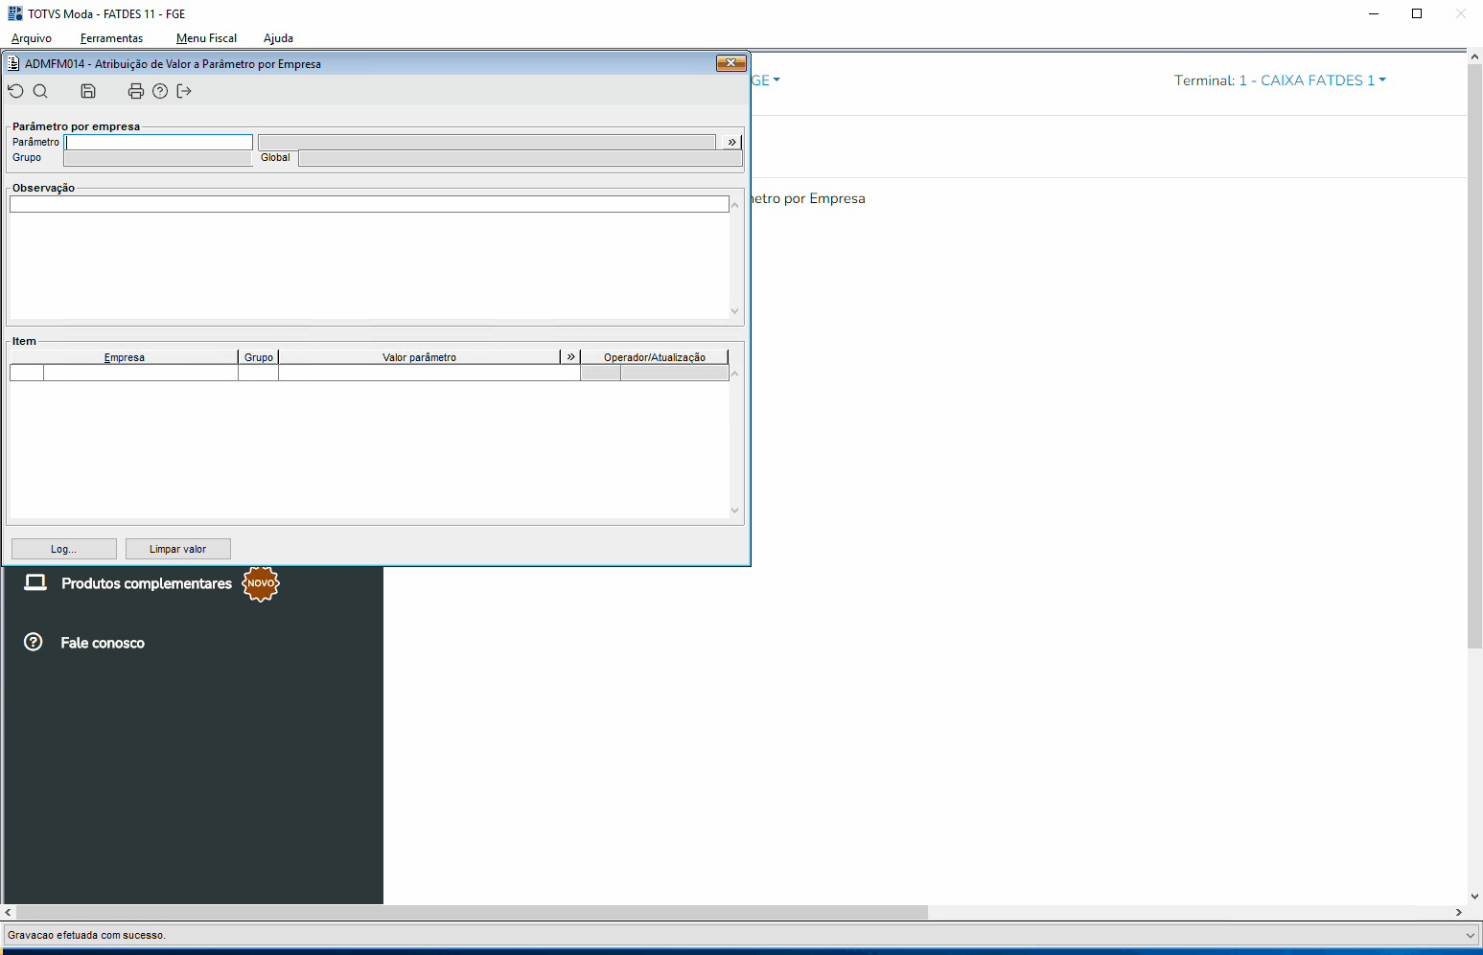Close the ADMFM014 dialog window
This screenshot has height=955, width=1483.
[731, 63]
